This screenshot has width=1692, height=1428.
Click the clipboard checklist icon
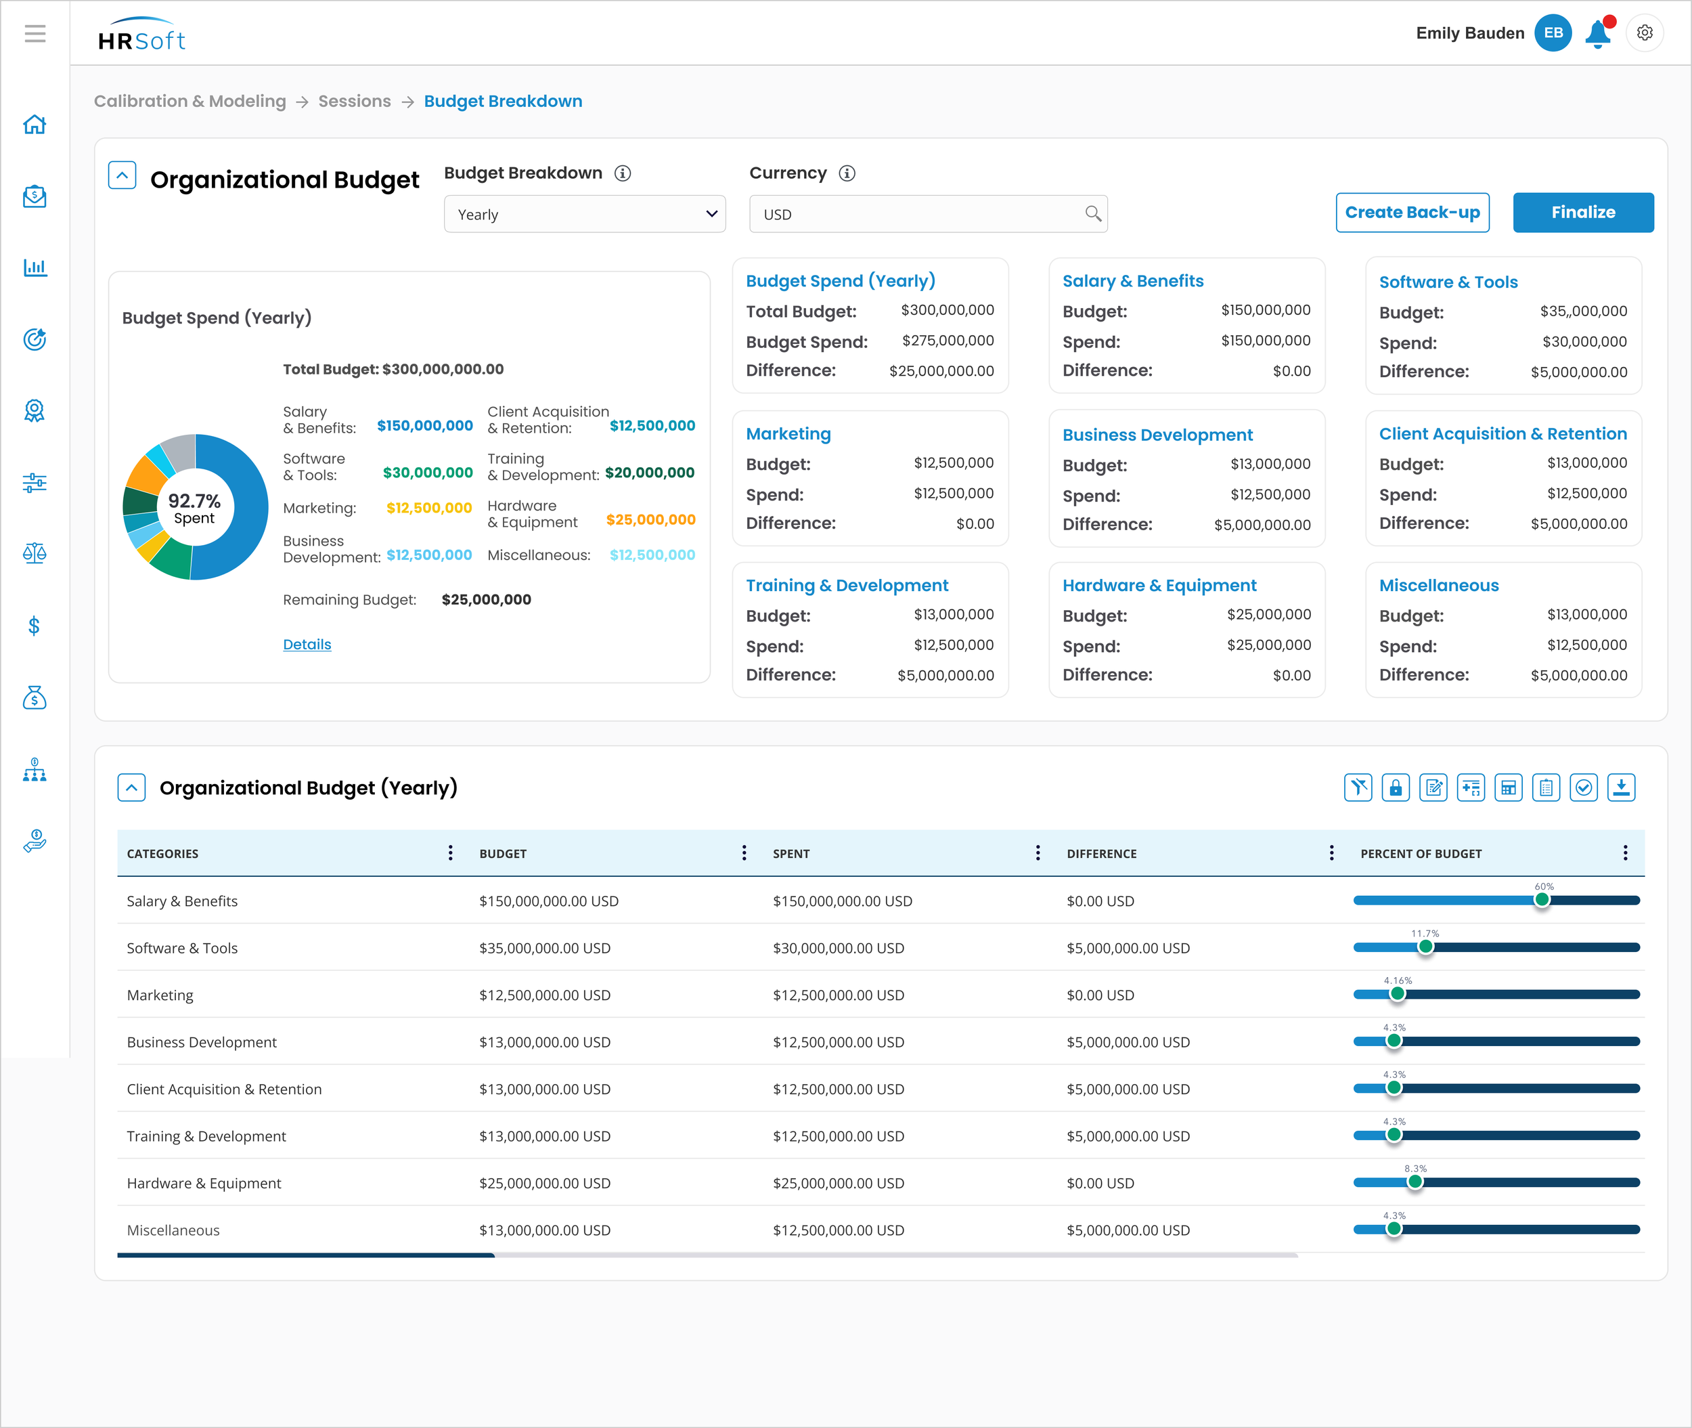pos(1546,787)
